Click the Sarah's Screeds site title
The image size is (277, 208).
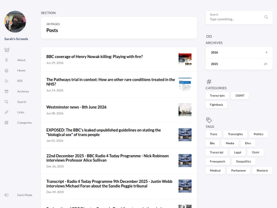pyautogui.click(x=16, y=39)
